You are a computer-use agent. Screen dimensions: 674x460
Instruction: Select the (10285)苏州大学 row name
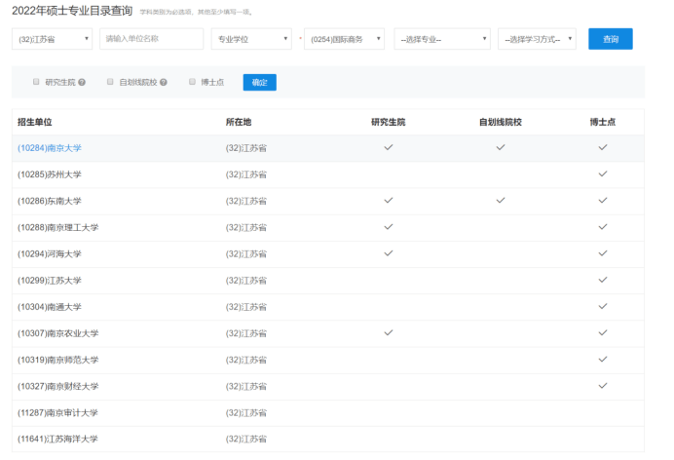(50, 174)
